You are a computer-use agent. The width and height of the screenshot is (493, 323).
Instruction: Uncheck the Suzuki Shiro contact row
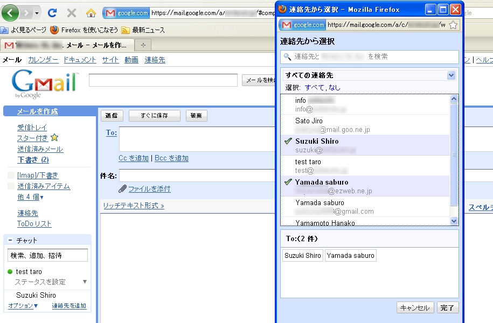[x=365, y=145]
